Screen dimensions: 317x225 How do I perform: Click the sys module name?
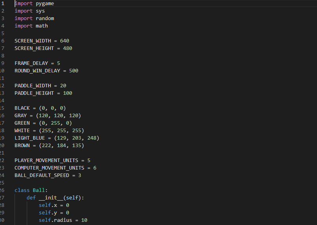click(x=40, y=11)
